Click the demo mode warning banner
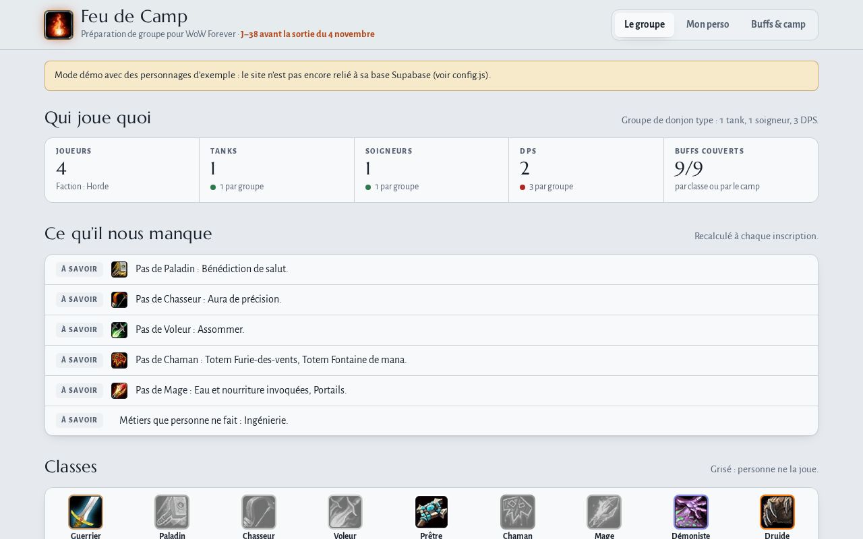Viewport: 863px width, 539px height. click(x=431, y=75)
